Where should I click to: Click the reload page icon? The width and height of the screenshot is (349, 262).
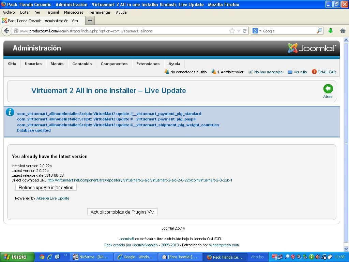click(245, 31)
